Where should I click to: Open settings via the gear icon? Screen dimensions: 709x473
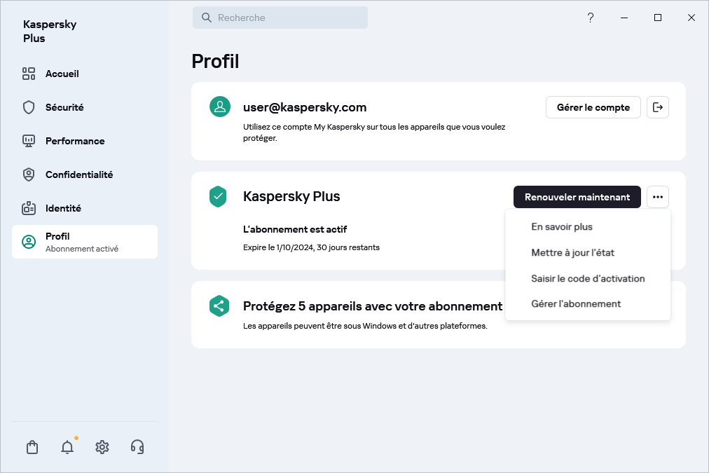pos(102,447)
